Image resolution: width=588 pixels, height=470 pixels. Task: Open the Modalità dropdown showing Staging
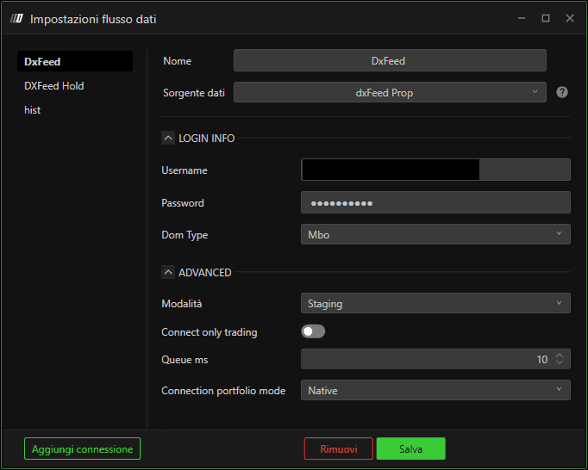[x=435, y=303]
